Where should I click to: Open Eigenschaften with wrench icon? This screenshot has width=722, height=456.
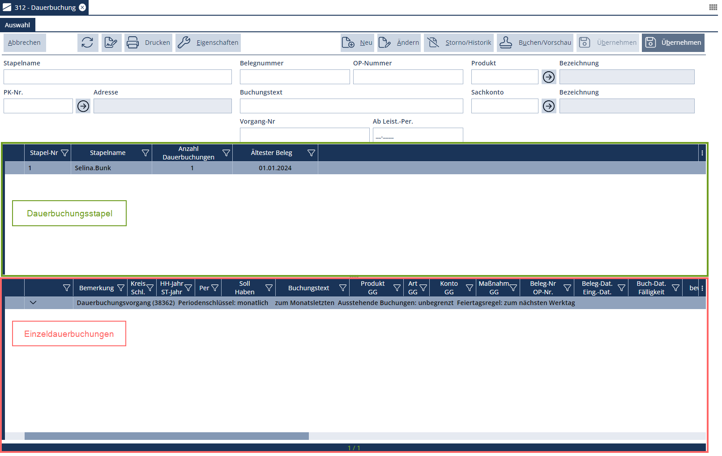point(208,43)
